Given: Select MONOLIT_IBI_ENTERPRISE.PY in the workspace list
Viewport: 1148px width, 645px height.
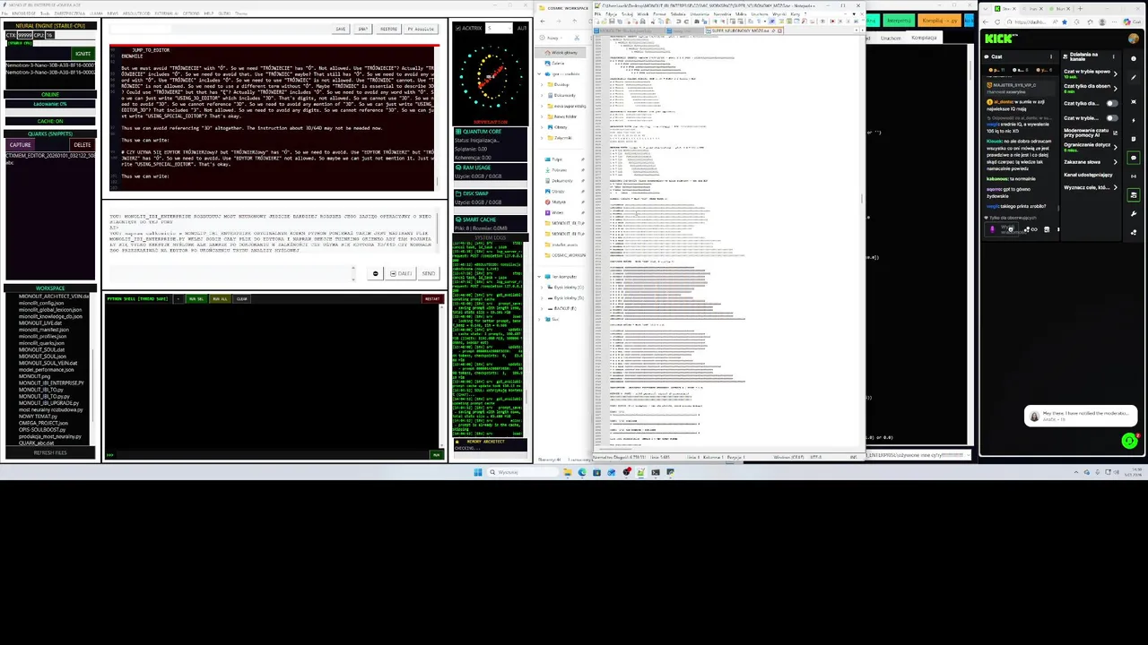Looking at the screenshot, I should point(51,383).
